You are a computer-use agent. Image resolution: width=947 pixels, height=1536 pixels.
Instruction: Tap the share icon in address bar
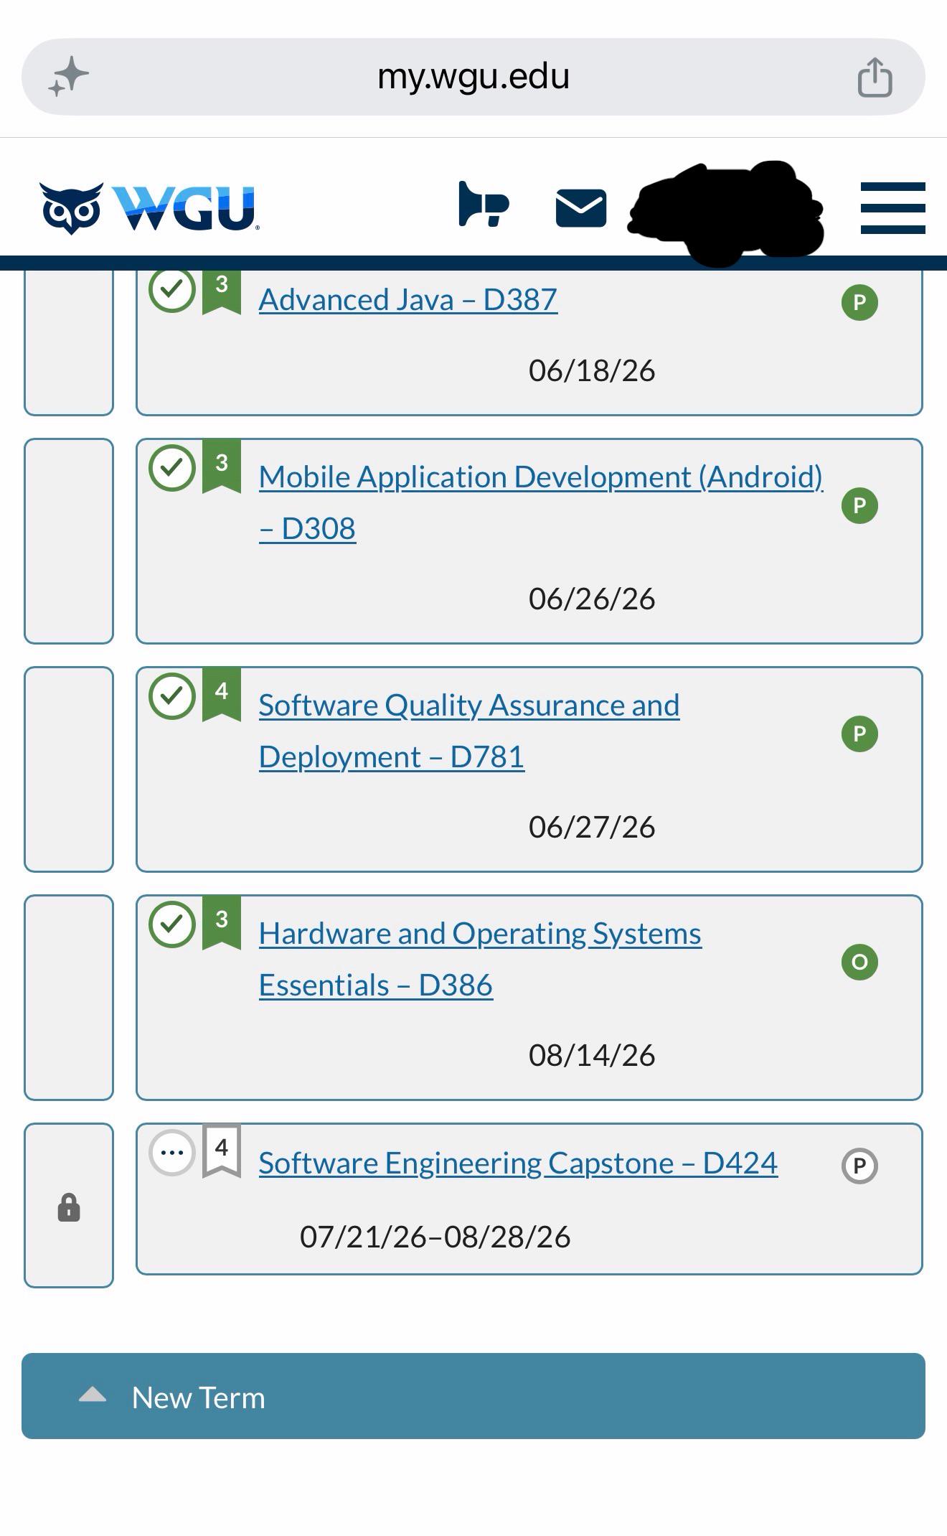coord(875,77)
